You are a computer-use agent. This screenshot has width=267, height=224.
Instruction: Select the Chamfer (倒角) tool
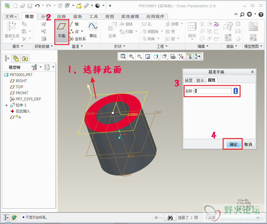click(148, 39)
